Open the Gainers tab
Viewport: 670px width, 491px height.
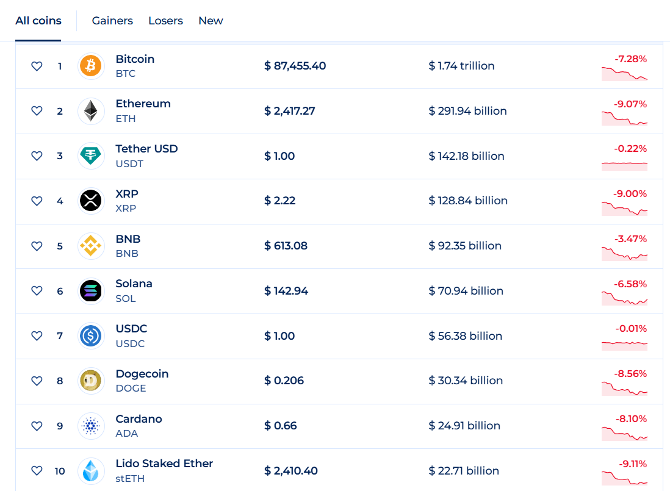112,21
